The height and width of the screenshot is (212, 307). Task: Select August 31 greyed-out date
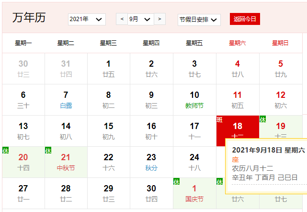pos(66,69)
